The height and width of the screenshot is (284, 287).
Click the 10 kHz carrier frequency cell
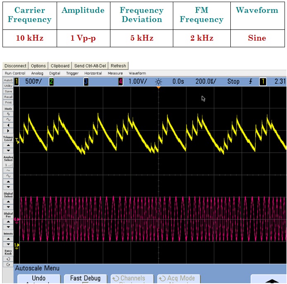[30, 38]
